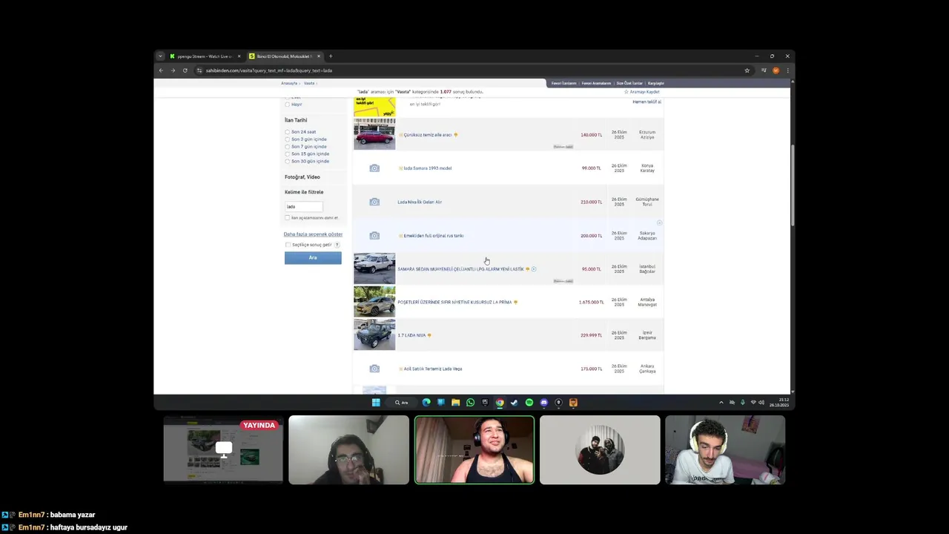Screen dimensions: 949x534
Task: Bookmark this page with the star icon
Action: tap(747, 70)
